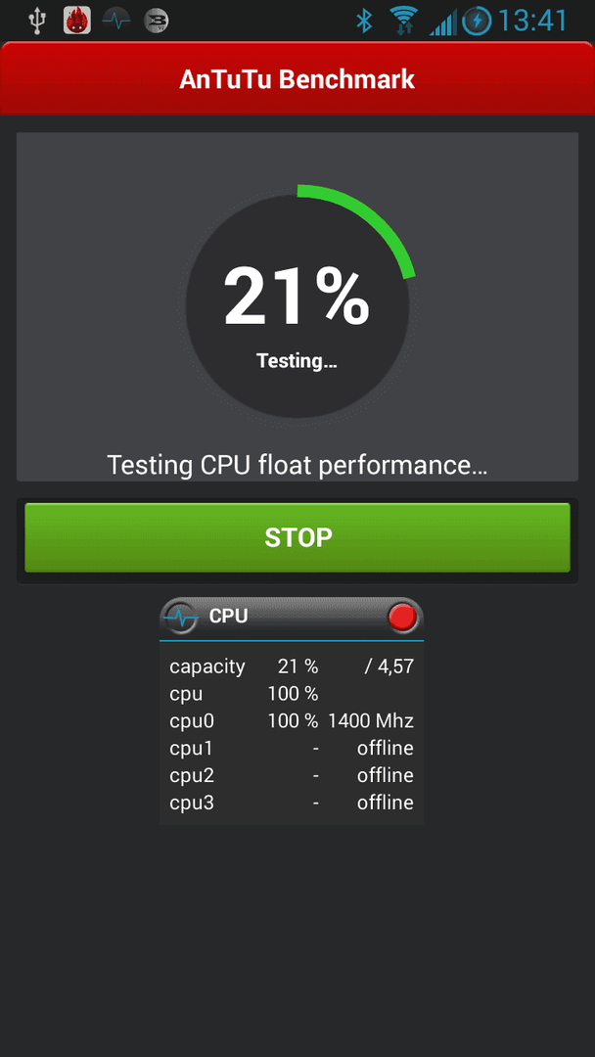Tap the Wi-Fi signal icon

coord(404,21)
